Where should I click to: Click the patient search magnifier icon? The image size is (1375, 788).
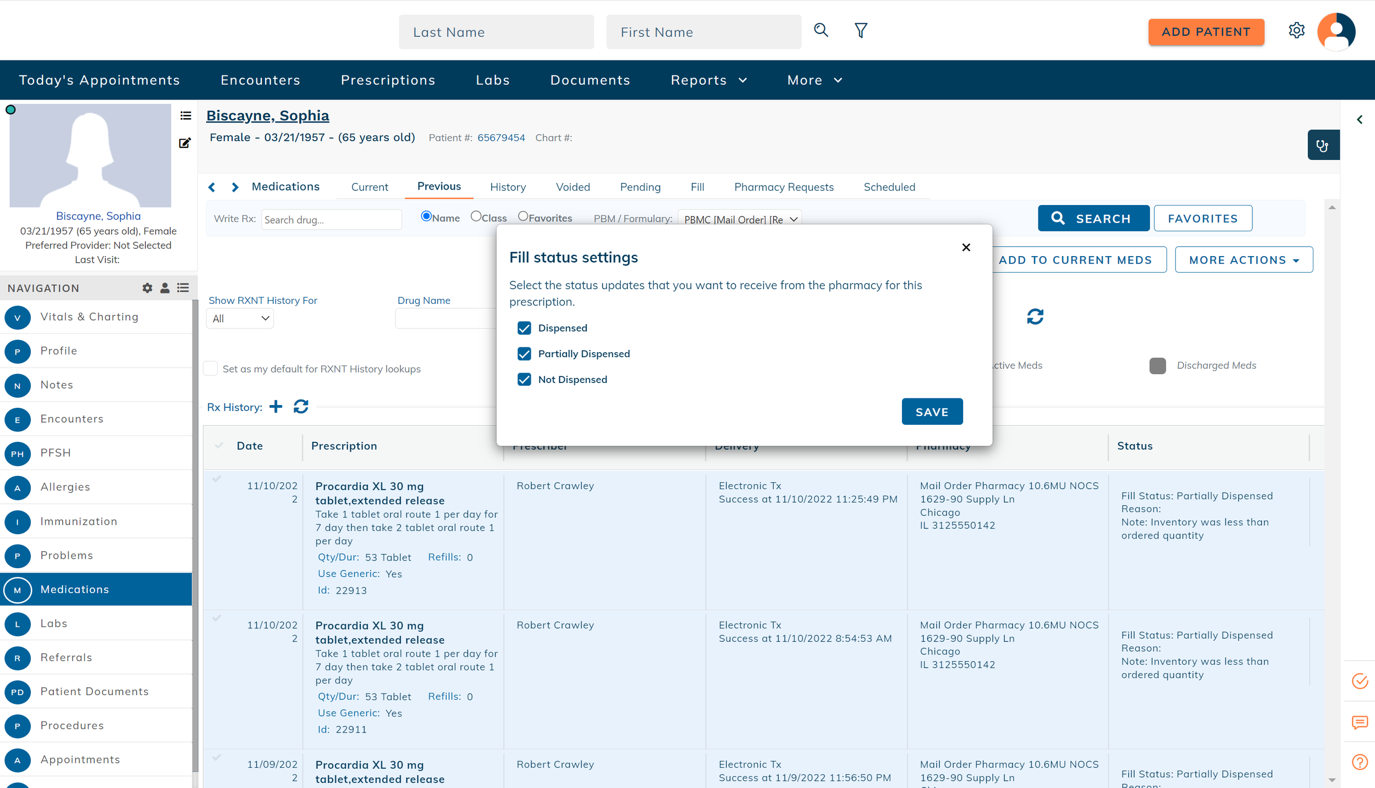(821, 30)
